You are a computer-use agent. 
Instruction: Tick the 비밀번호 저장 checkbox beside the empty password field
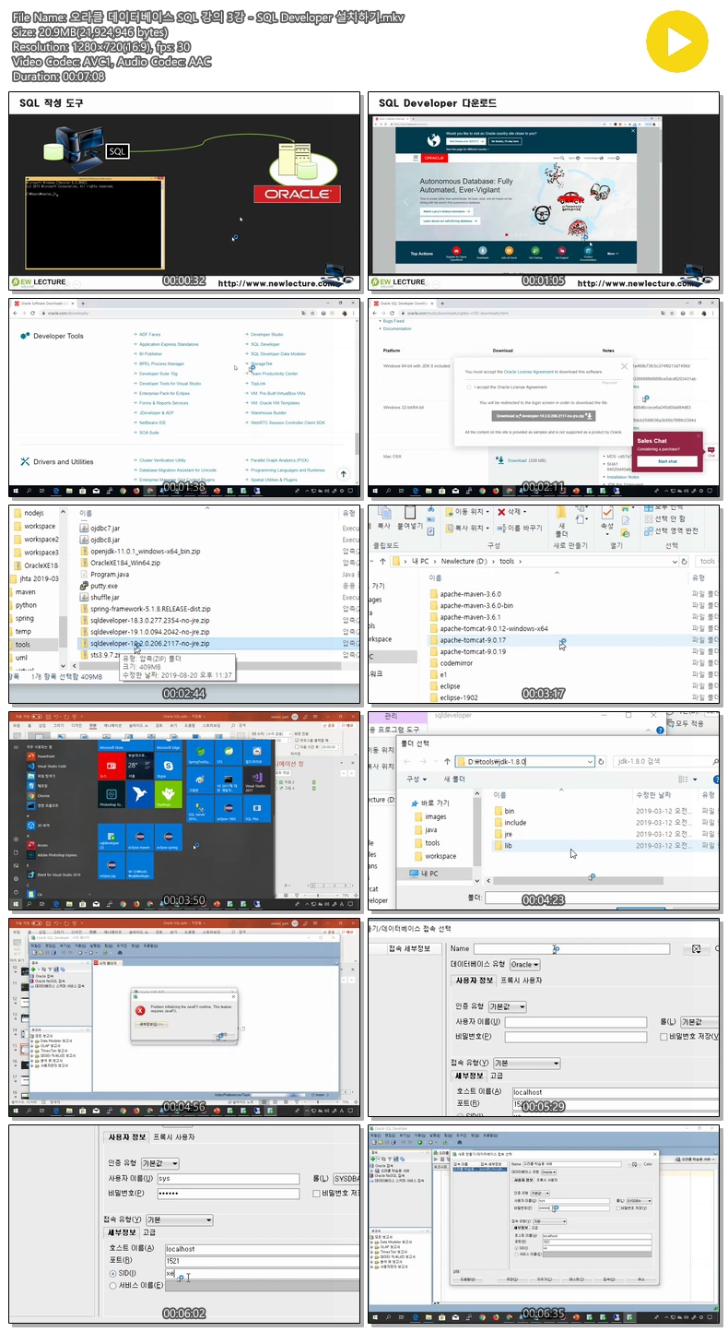664,1037
